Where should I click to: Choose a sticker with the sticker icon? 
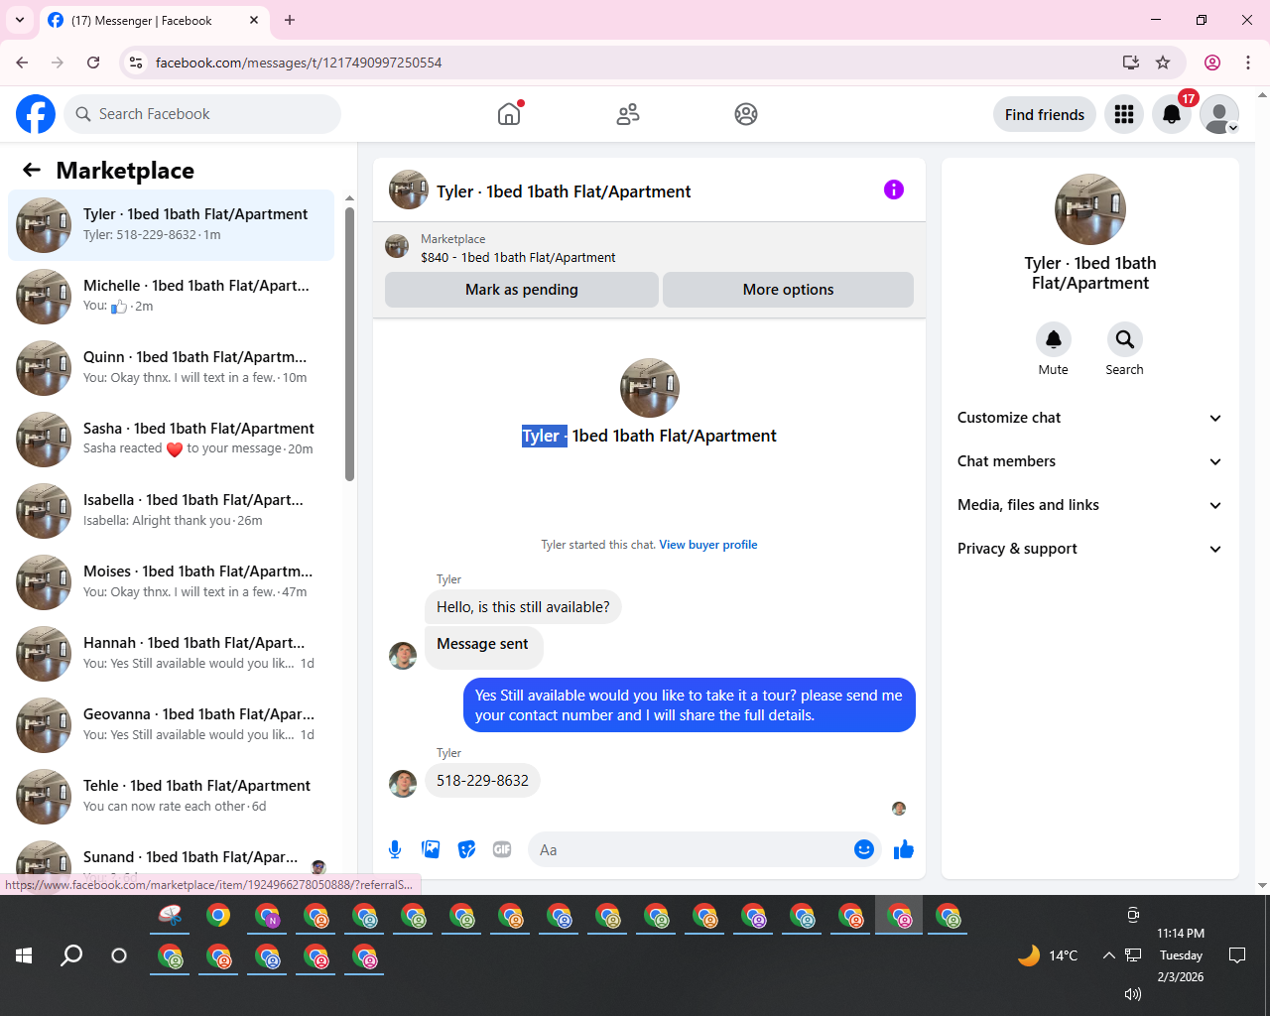click(466, 849)
